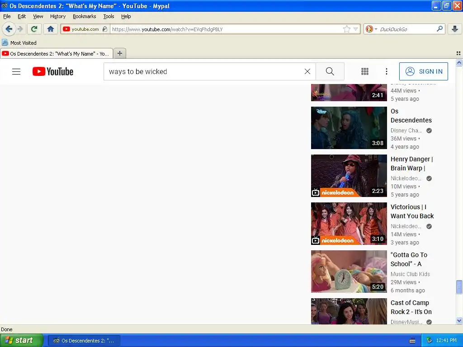This screenshot has width=463, height=347.
Task: Show site identity info for youtube.com
Action: tap(85, 29)
